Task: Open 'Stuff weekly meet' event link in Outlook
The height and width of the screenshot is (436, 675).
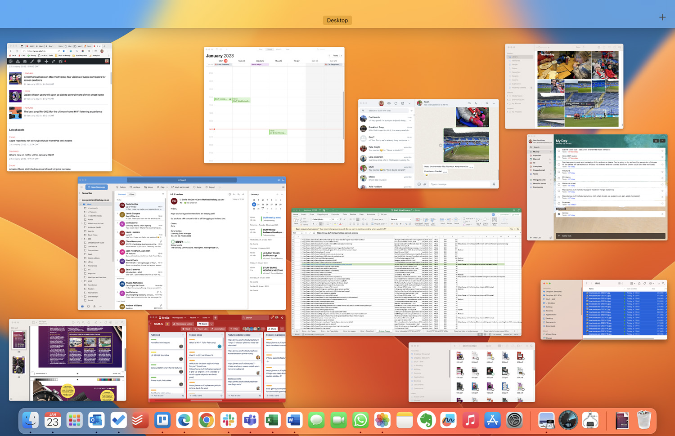Action: [272, 218]
